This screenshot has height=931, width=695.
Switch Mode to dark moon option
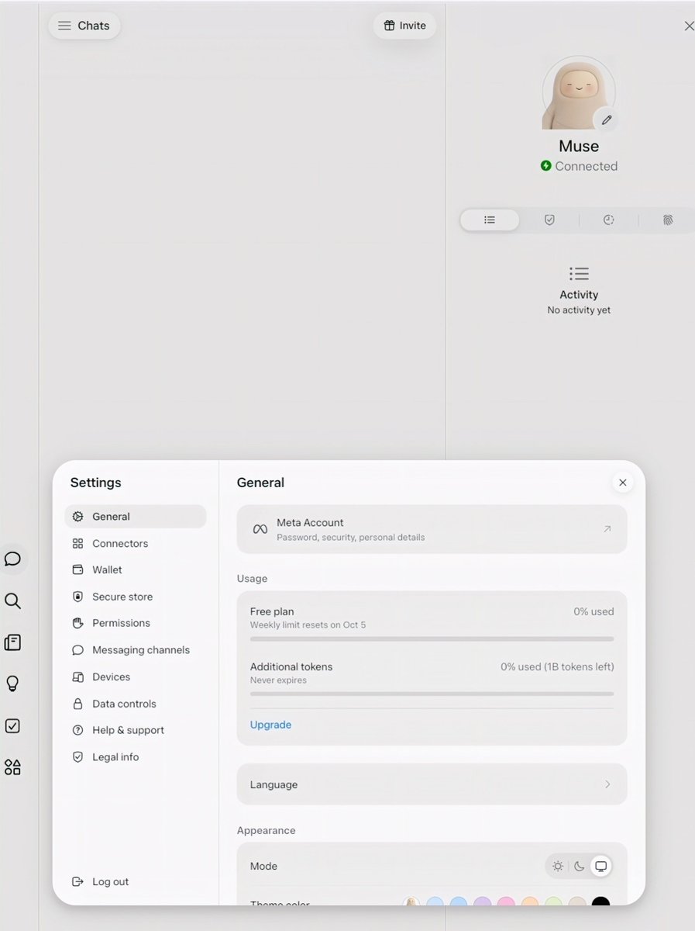click(580, 866)
